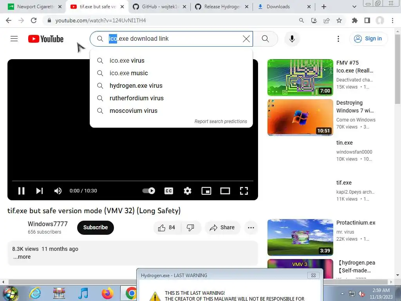This screenshot has width=401, height=301.
Task: Start voice search with the microphone
Action: click(292, 39)
